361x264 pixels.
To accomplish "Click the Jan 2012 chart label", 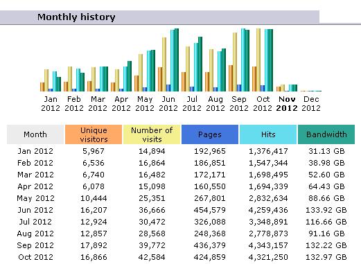I will coord(51,103).
